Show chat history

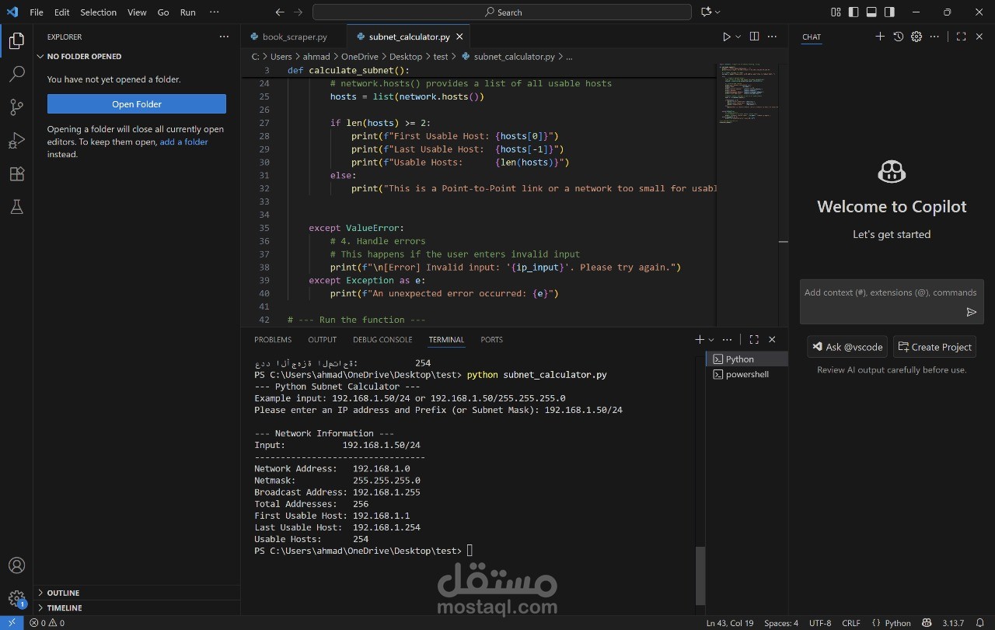click(898, 37)
